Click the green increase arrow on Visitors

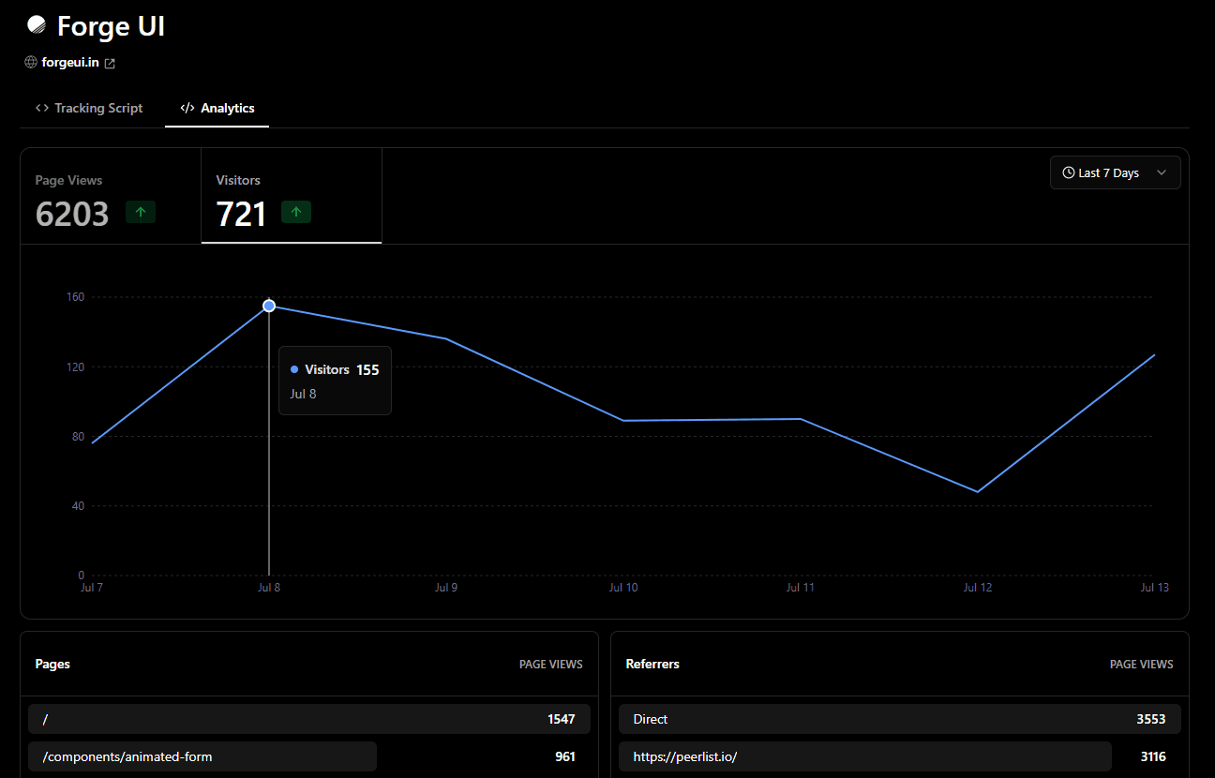coord(296,212)
